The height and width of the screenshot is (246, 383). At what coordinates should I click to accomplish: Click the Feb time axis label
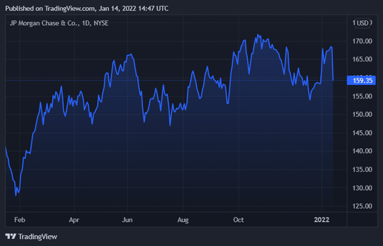[20, 220]
